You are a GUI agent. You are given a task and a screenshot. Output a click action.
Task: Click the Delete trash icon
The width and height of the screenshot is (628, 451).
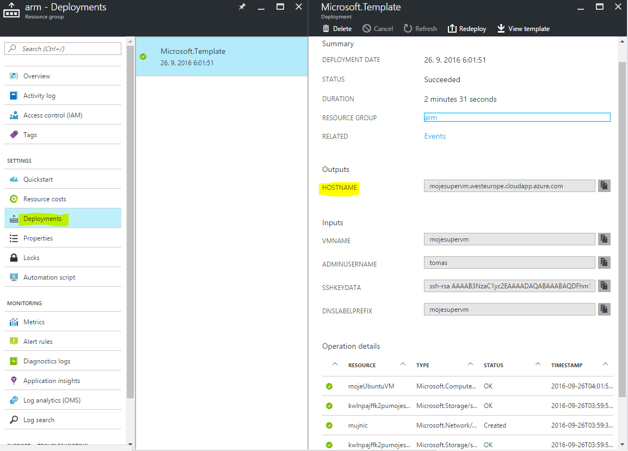coord(326,28)
